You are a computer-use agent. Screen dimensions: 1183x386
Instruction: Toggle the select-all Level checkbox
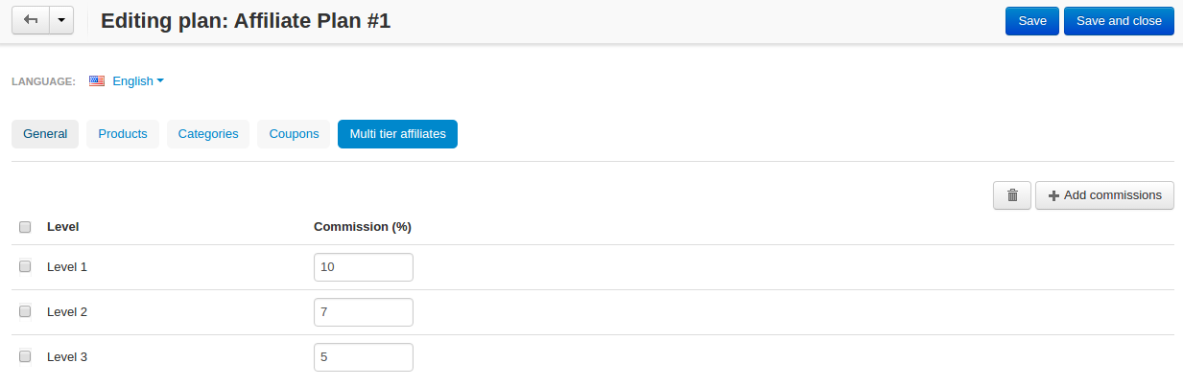click(x=25, y=227)
